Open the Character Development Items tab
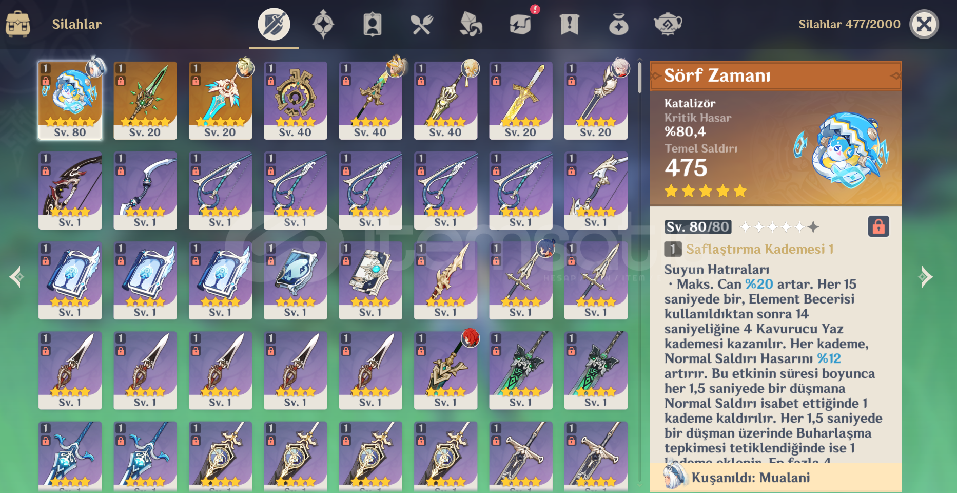This screenshot has width=957, height=493. pyautogui.click(x=373, y=24)
